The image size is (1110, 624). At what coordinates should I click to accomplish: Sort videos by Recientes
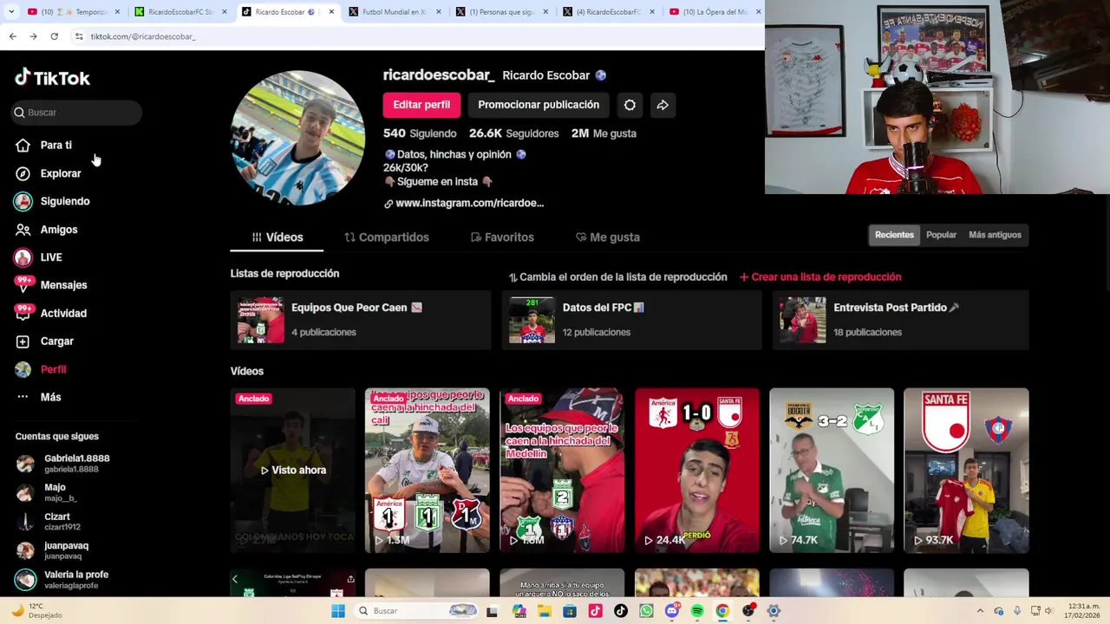[x=894, y=235]
